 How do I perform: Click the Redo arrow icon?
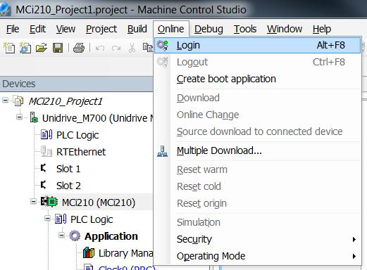coord(116,48)
